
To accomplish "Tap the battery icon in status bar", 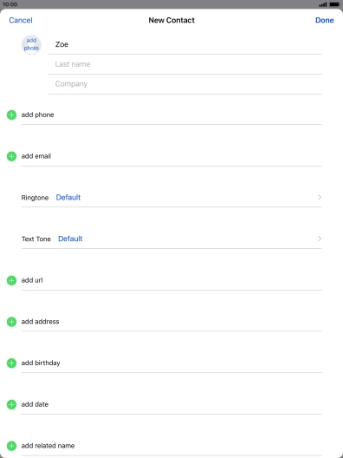I will 334,4.
